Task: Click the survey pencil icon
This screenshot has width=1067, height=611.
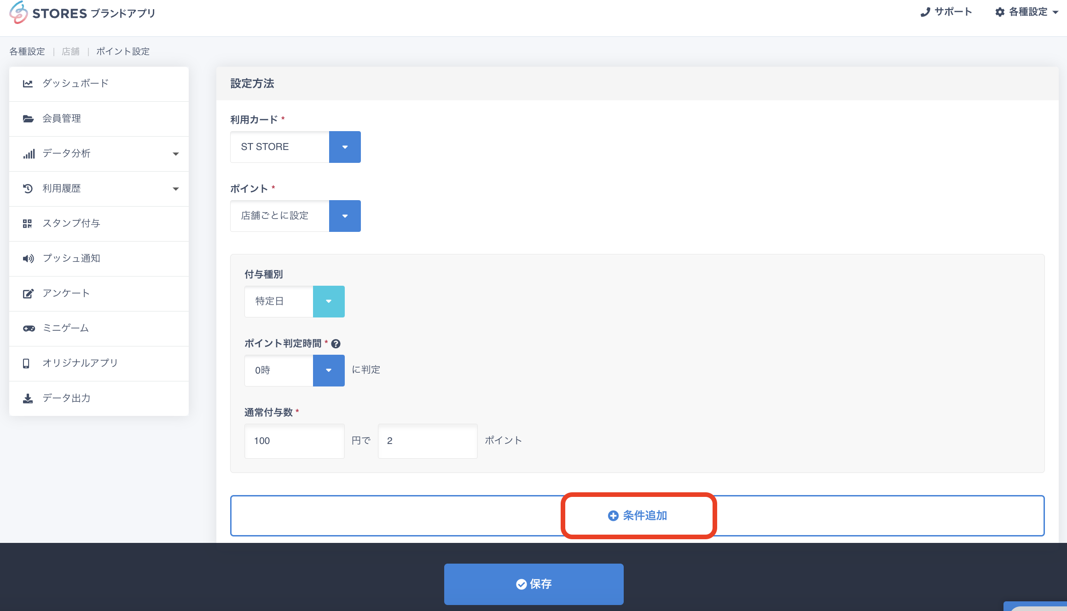Action: pyautogui.click(x=28, y=294)
